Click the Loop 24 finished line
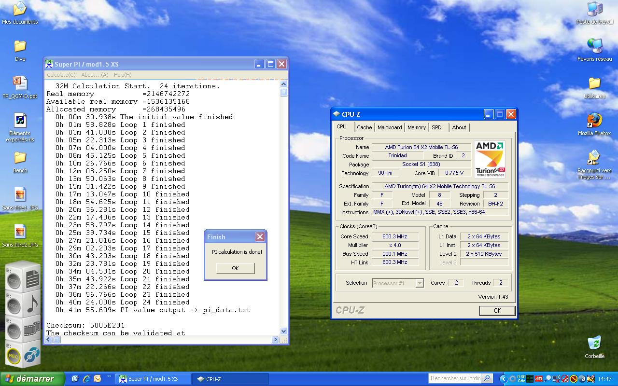 [123, 302]
